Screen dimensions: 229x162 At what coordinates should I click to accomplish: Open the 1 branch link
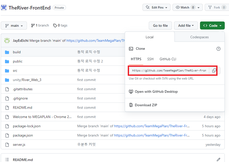coord(40,25)
